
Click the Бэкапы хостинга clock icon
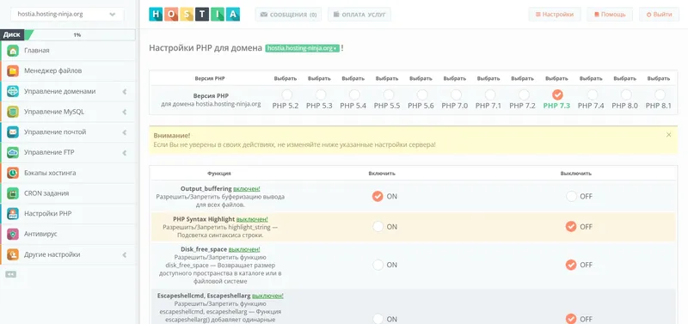pyautogui.click(x=13, y=173)
